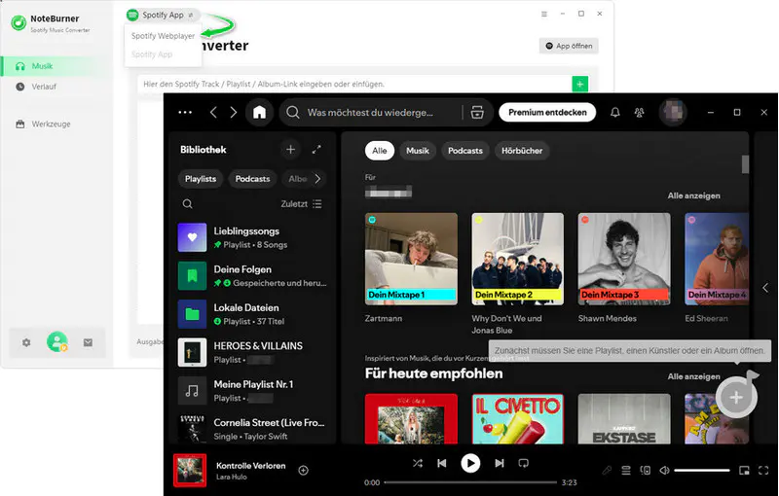
Task: Open the NoteBurner mail feedback icon
Action: tap(88, 342)
